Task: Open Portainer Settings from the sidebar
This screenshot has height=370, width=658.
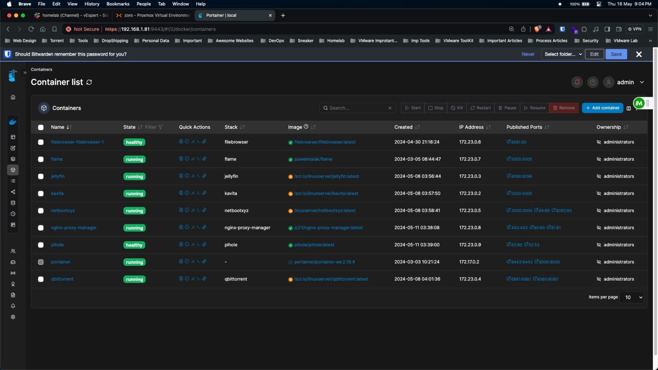Action: click(x=13, y=317)
